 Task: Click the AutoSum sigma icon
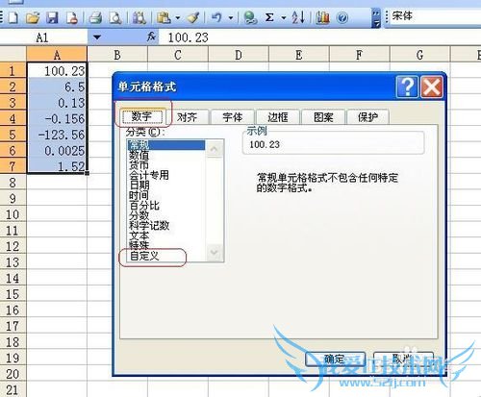[269, 17]
